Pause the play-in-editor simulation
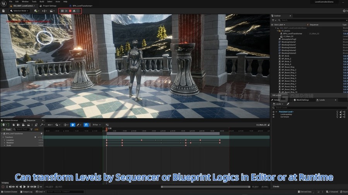This screenshot has width=348, height=195. (62, 11)
